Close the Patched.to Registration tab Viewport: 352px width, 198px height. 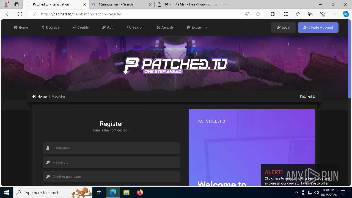[84, 4]
